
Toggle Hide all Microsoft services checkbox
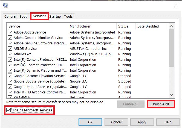point(8,110)
